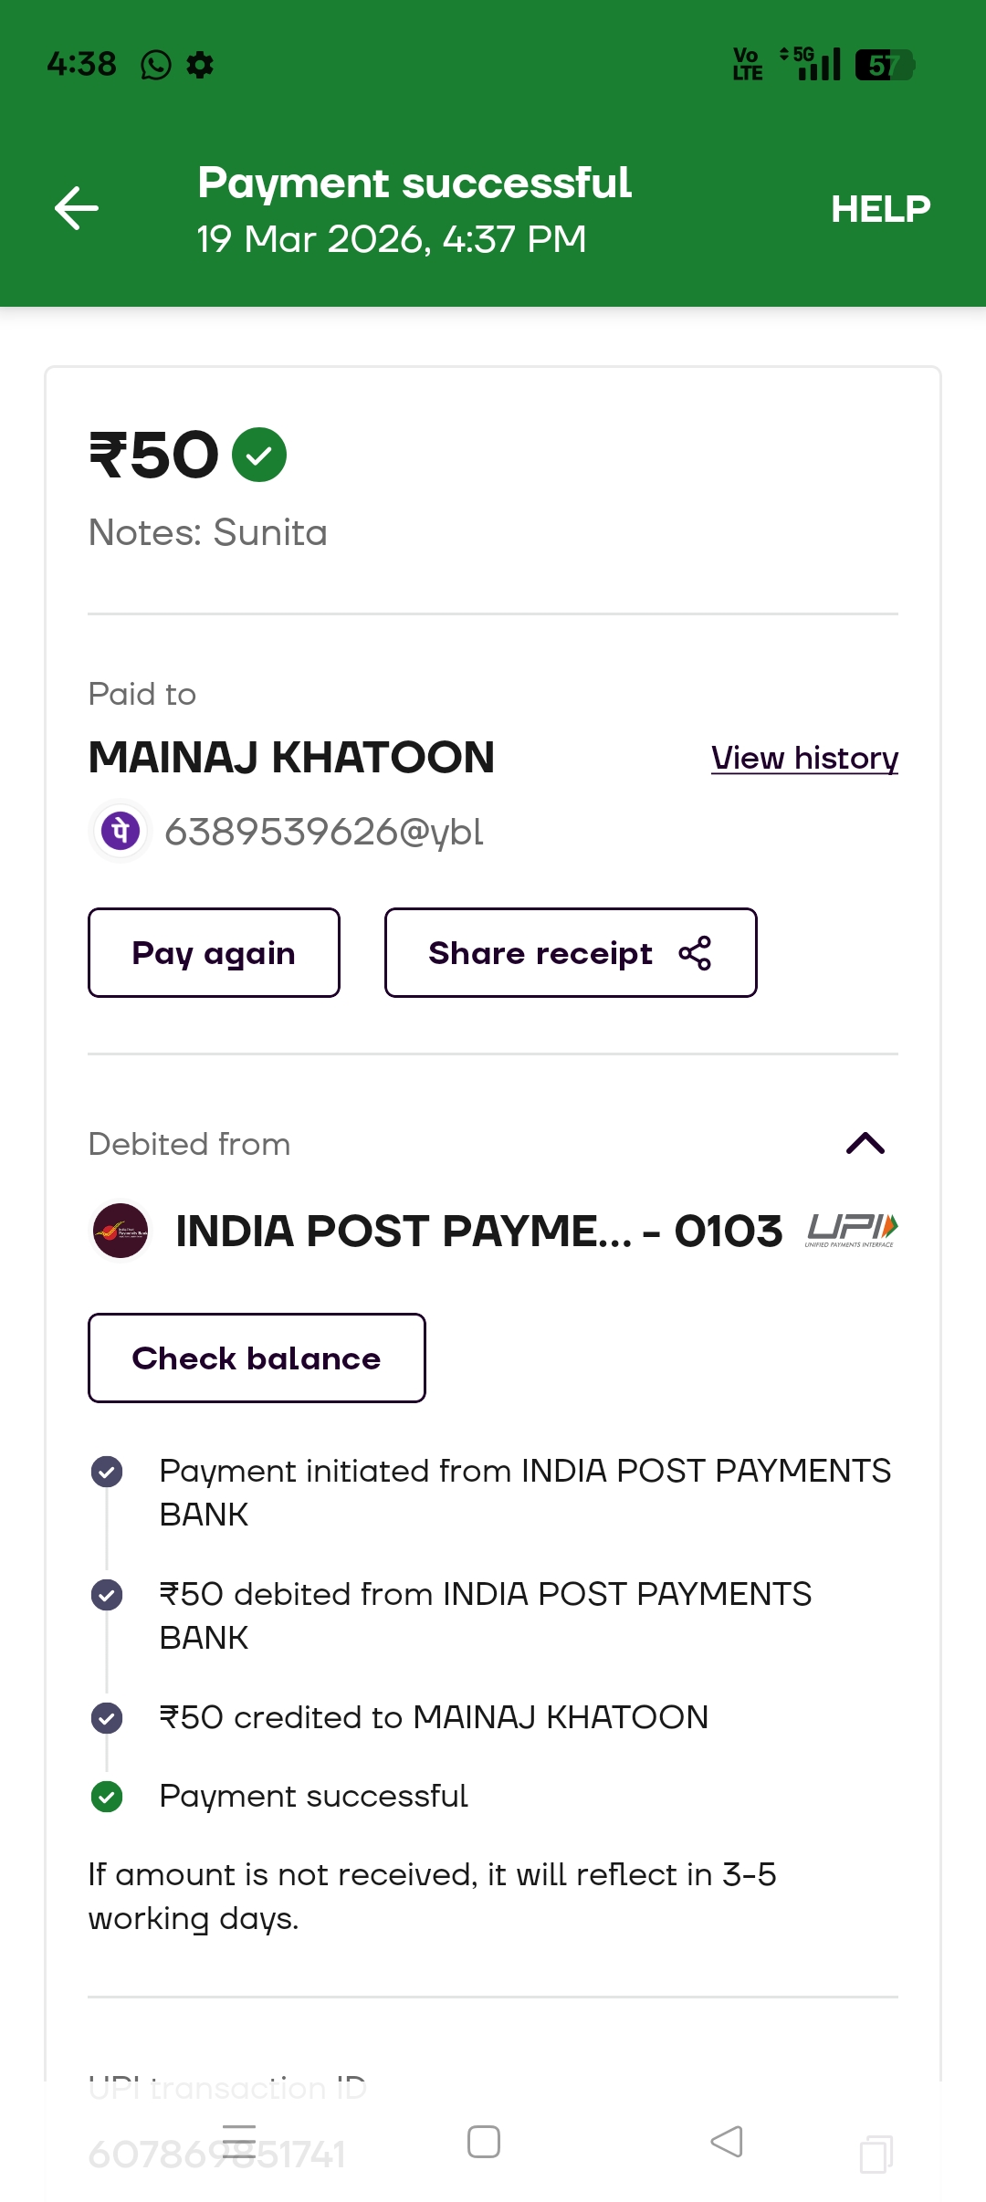The image size is (986, 2202).
Task: Tap the green Payment successful checkmark
Action: point(107,1797)
